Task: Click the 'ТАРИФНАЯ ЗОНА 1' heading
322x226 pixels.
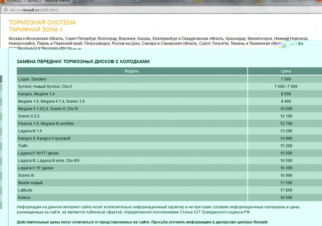Action: 36,30
